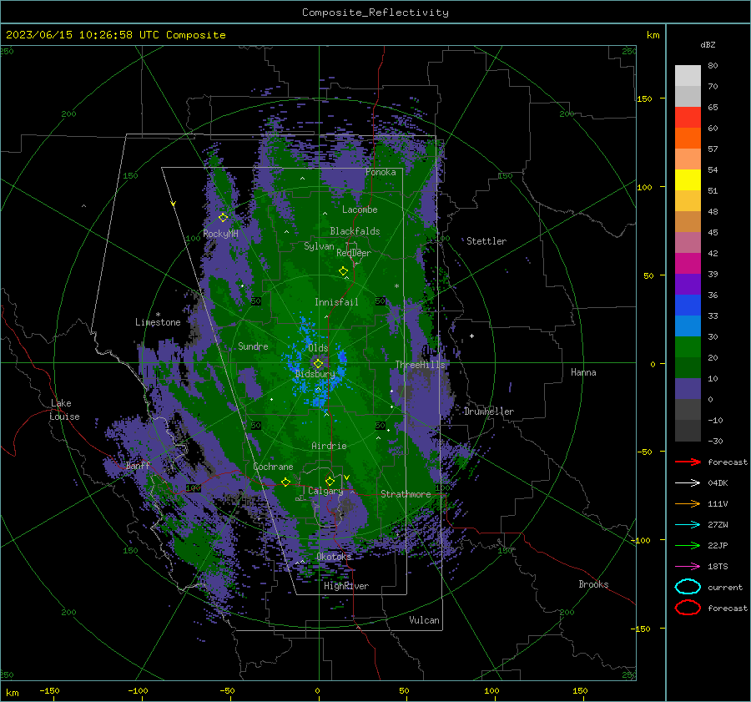Click the Blackfalds town label

(355, 231)
